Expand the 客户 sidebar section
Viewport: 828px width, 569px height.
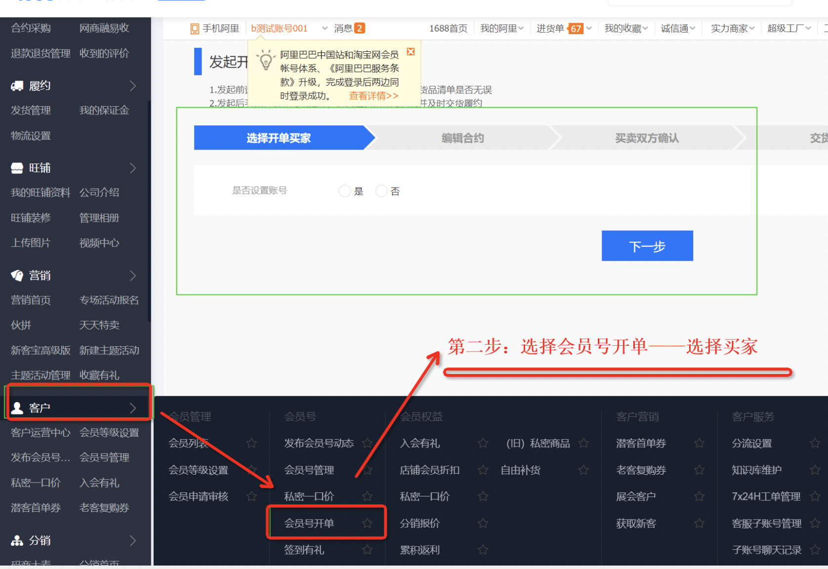pyautogui.click(x=132, y=408)
